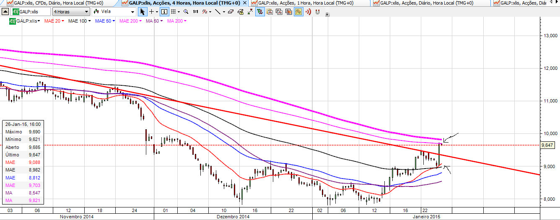Screen dimensions: 560x220
Task: Click the Máximo 9,690 row
Action: [22, 132]
